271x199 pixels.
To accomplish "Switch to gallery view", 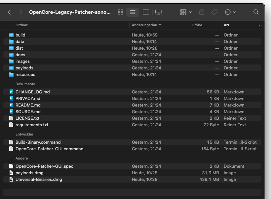I will click(158, 12).
